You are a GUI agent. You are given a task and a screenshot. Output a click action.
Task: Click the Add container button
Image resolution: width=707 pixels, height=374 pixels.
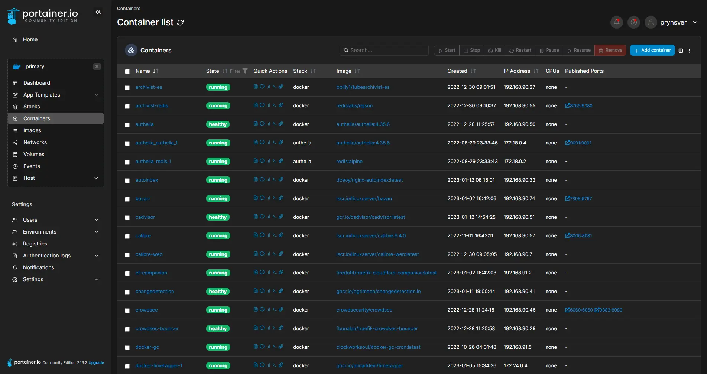(x=652, y=50)
